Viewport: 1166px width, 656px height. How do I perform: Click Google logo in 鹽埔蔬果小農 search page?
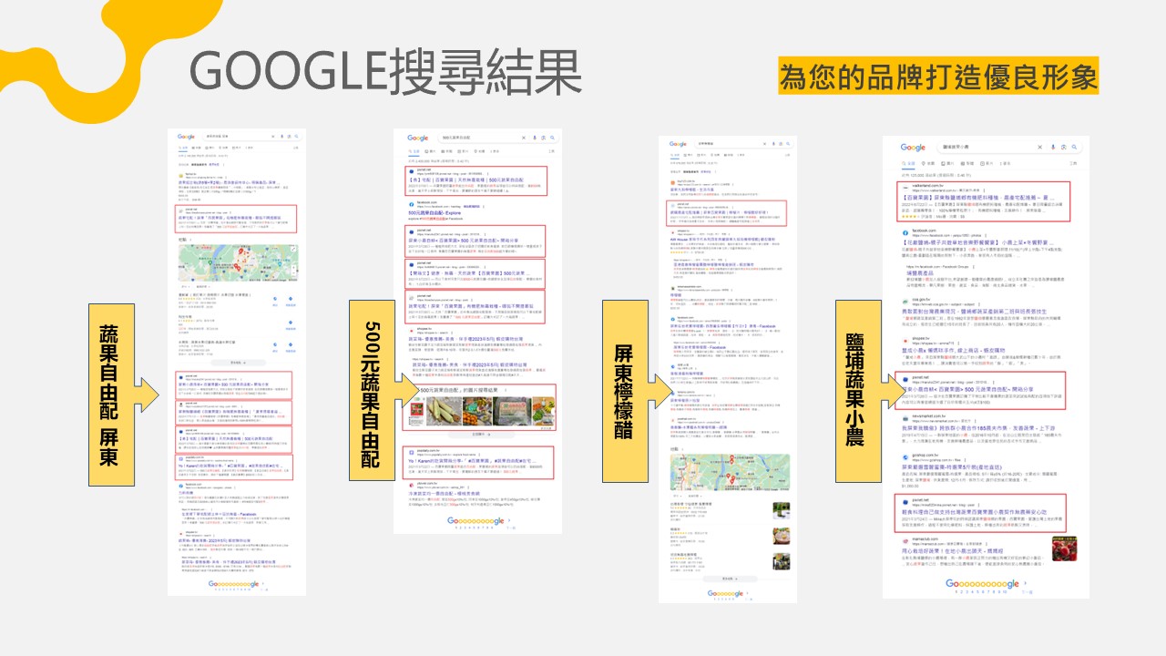(914, 148)
